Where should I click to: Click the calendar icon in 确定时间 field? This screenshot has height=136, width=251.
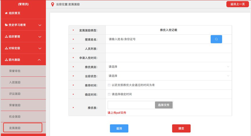[109, 94]
